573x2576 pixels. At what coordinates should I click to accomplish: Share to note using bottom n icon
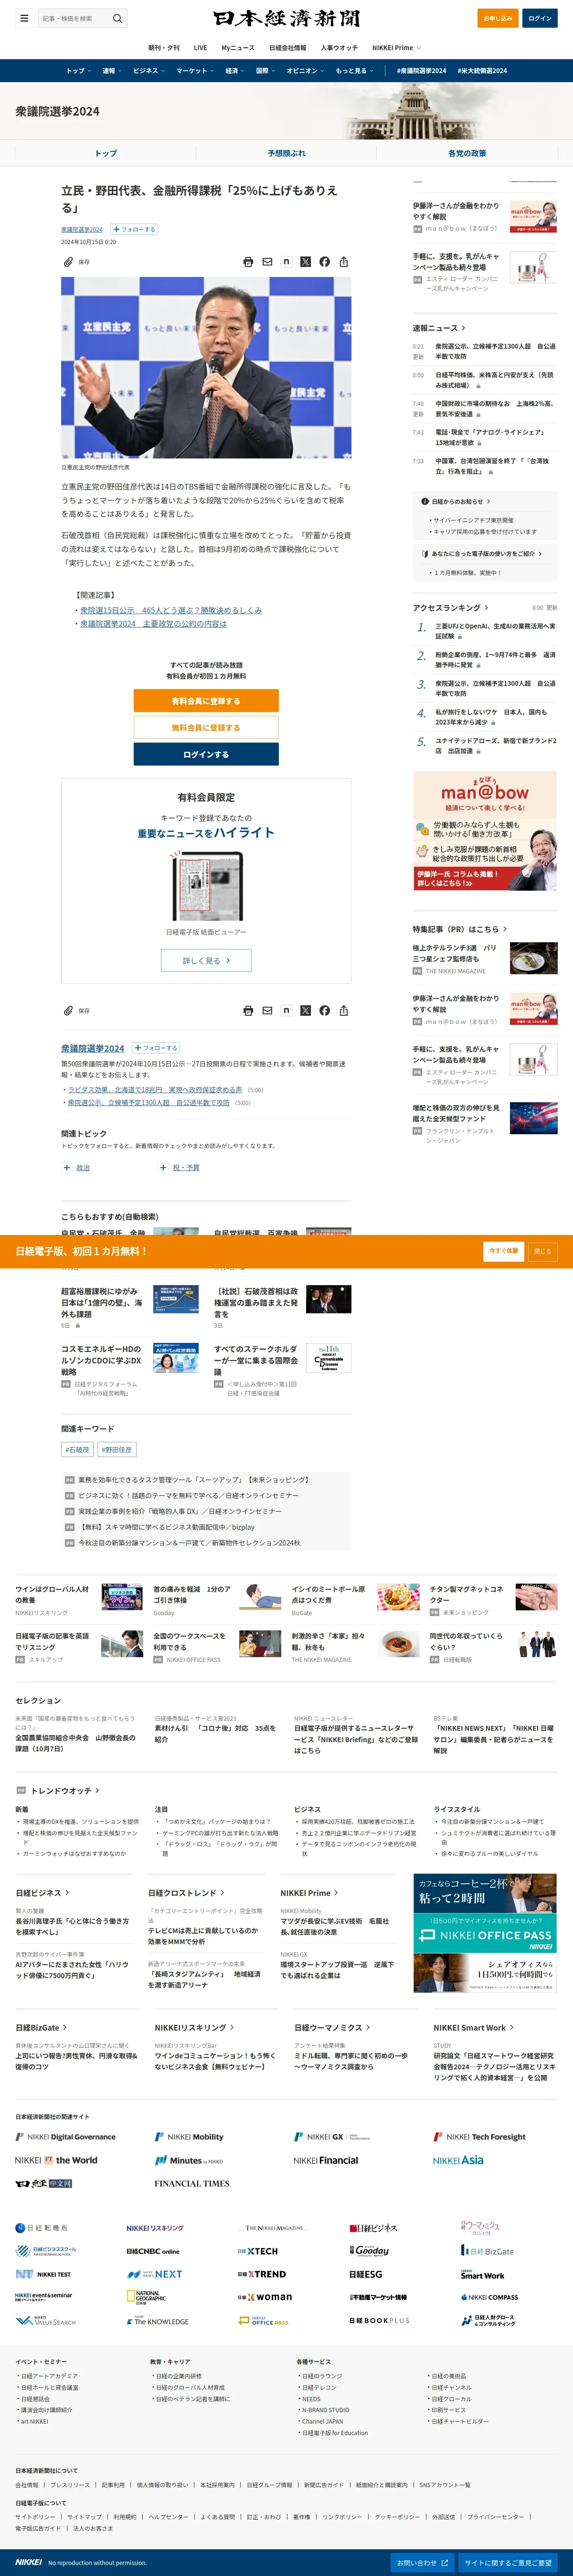tap(286, 1011)
